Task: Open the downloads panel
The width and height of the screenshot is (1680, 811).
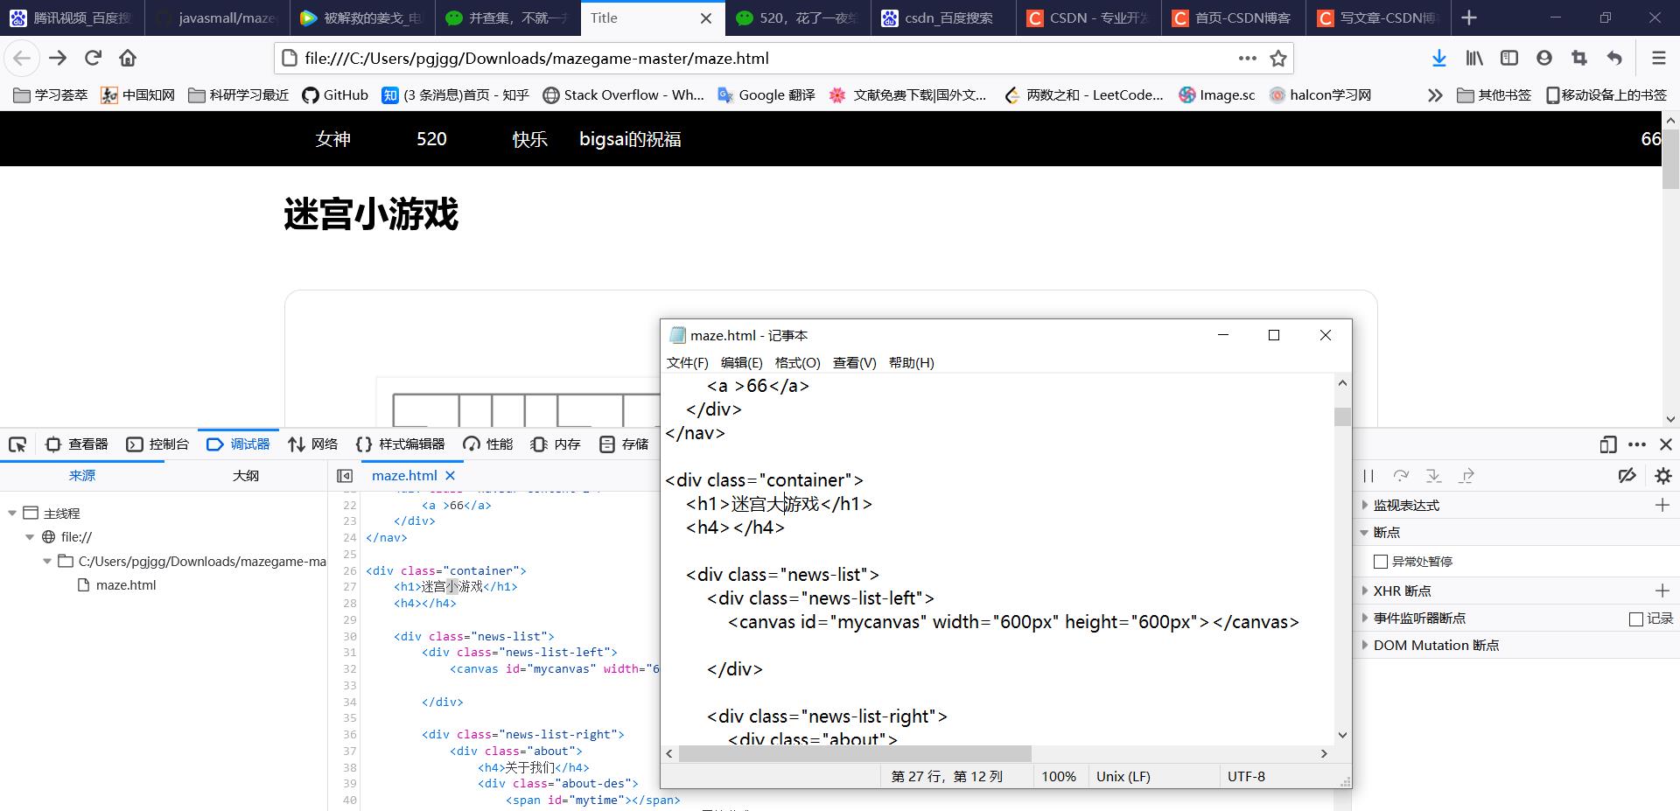Action: tap(1438, 59)
